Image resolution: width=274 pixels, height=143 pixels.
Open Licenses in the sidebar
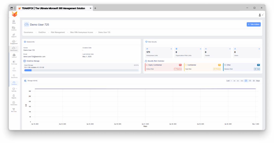pyautogui.click(x=14, y=29)
